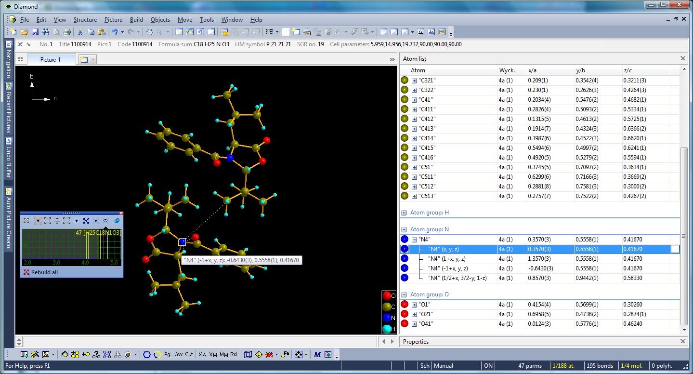Collapse the Atom group: N section

(x=404, y=230)
